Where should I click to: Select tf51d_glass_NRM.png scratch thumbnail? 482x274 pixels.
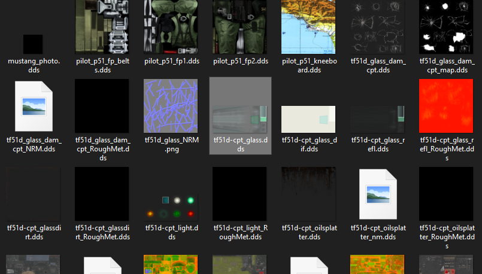pos(171,106)
